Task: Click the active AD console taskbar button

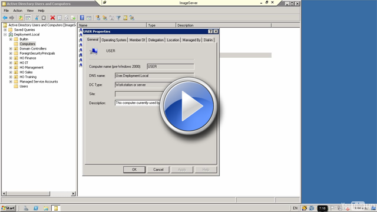Action: (x=56, y=208)
